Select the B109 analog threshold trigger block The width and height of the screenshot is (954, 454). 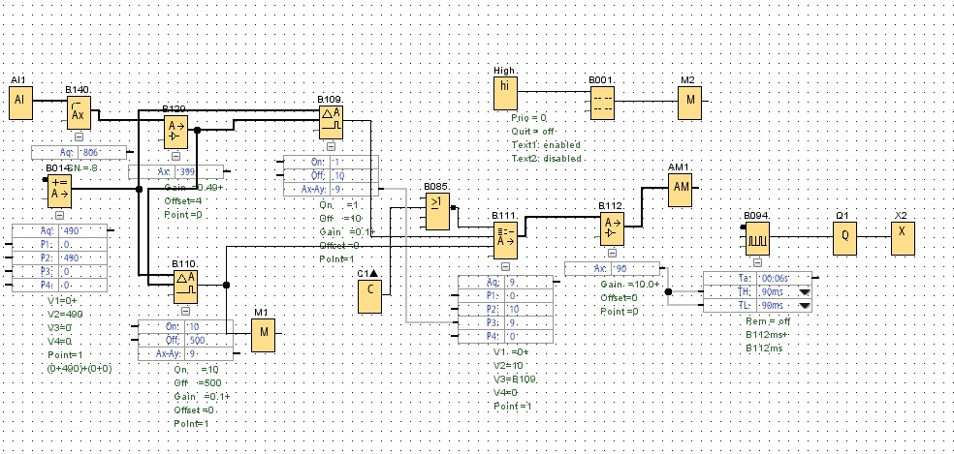pyautogui.click(x=332, y=121)
